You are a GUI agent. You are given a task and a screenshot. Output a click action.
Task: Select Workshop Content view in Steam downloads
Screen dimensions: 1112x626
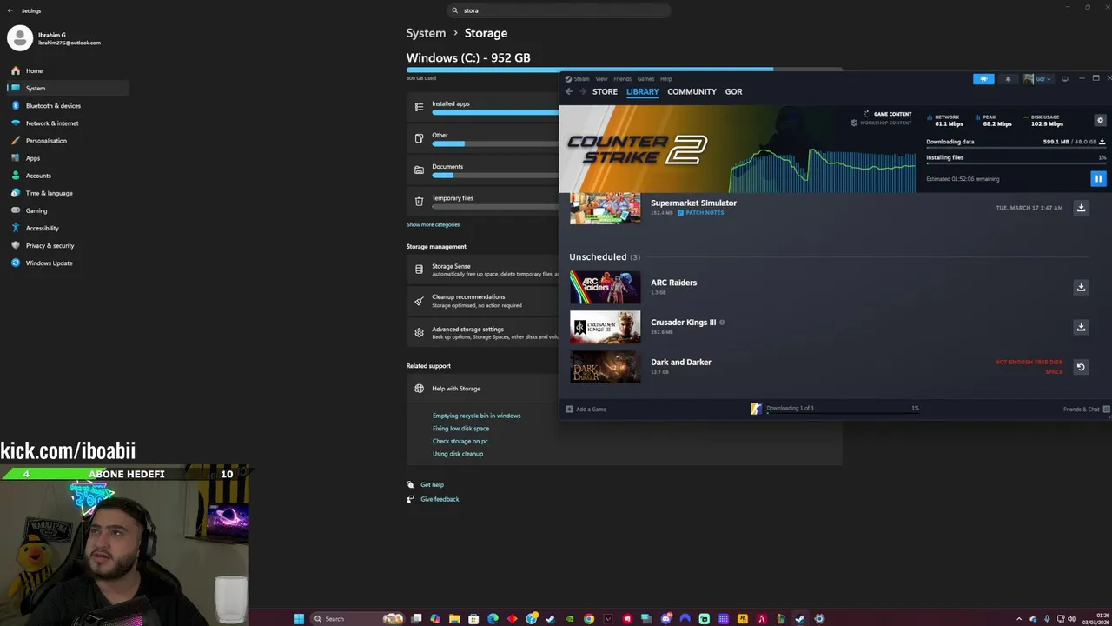coord(881,123)
